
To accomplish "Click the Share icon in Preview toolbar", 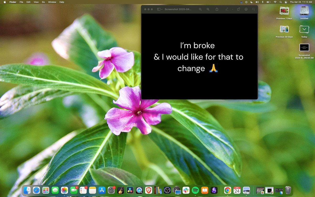I will (x=217, y=9).
